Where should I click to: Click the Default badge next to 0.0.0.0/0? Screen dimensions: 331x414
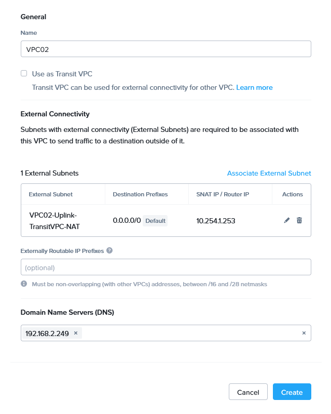[x=155, y=221]
